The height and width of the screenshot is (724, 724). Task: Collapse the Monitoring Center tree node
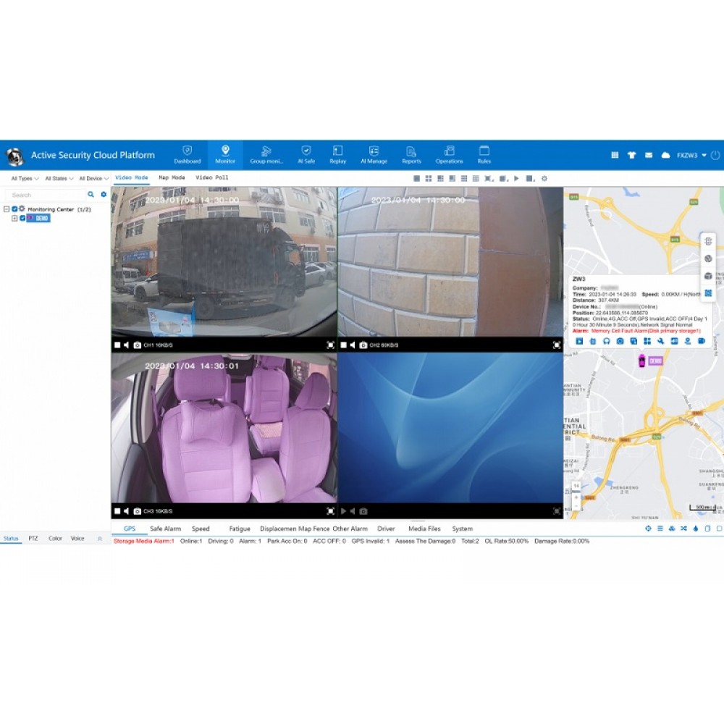coord(7,209)
